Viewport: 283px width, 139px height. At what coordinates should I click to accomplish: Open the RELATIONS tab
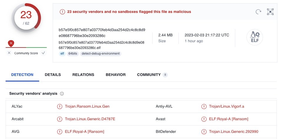click(x=83, y=75)
